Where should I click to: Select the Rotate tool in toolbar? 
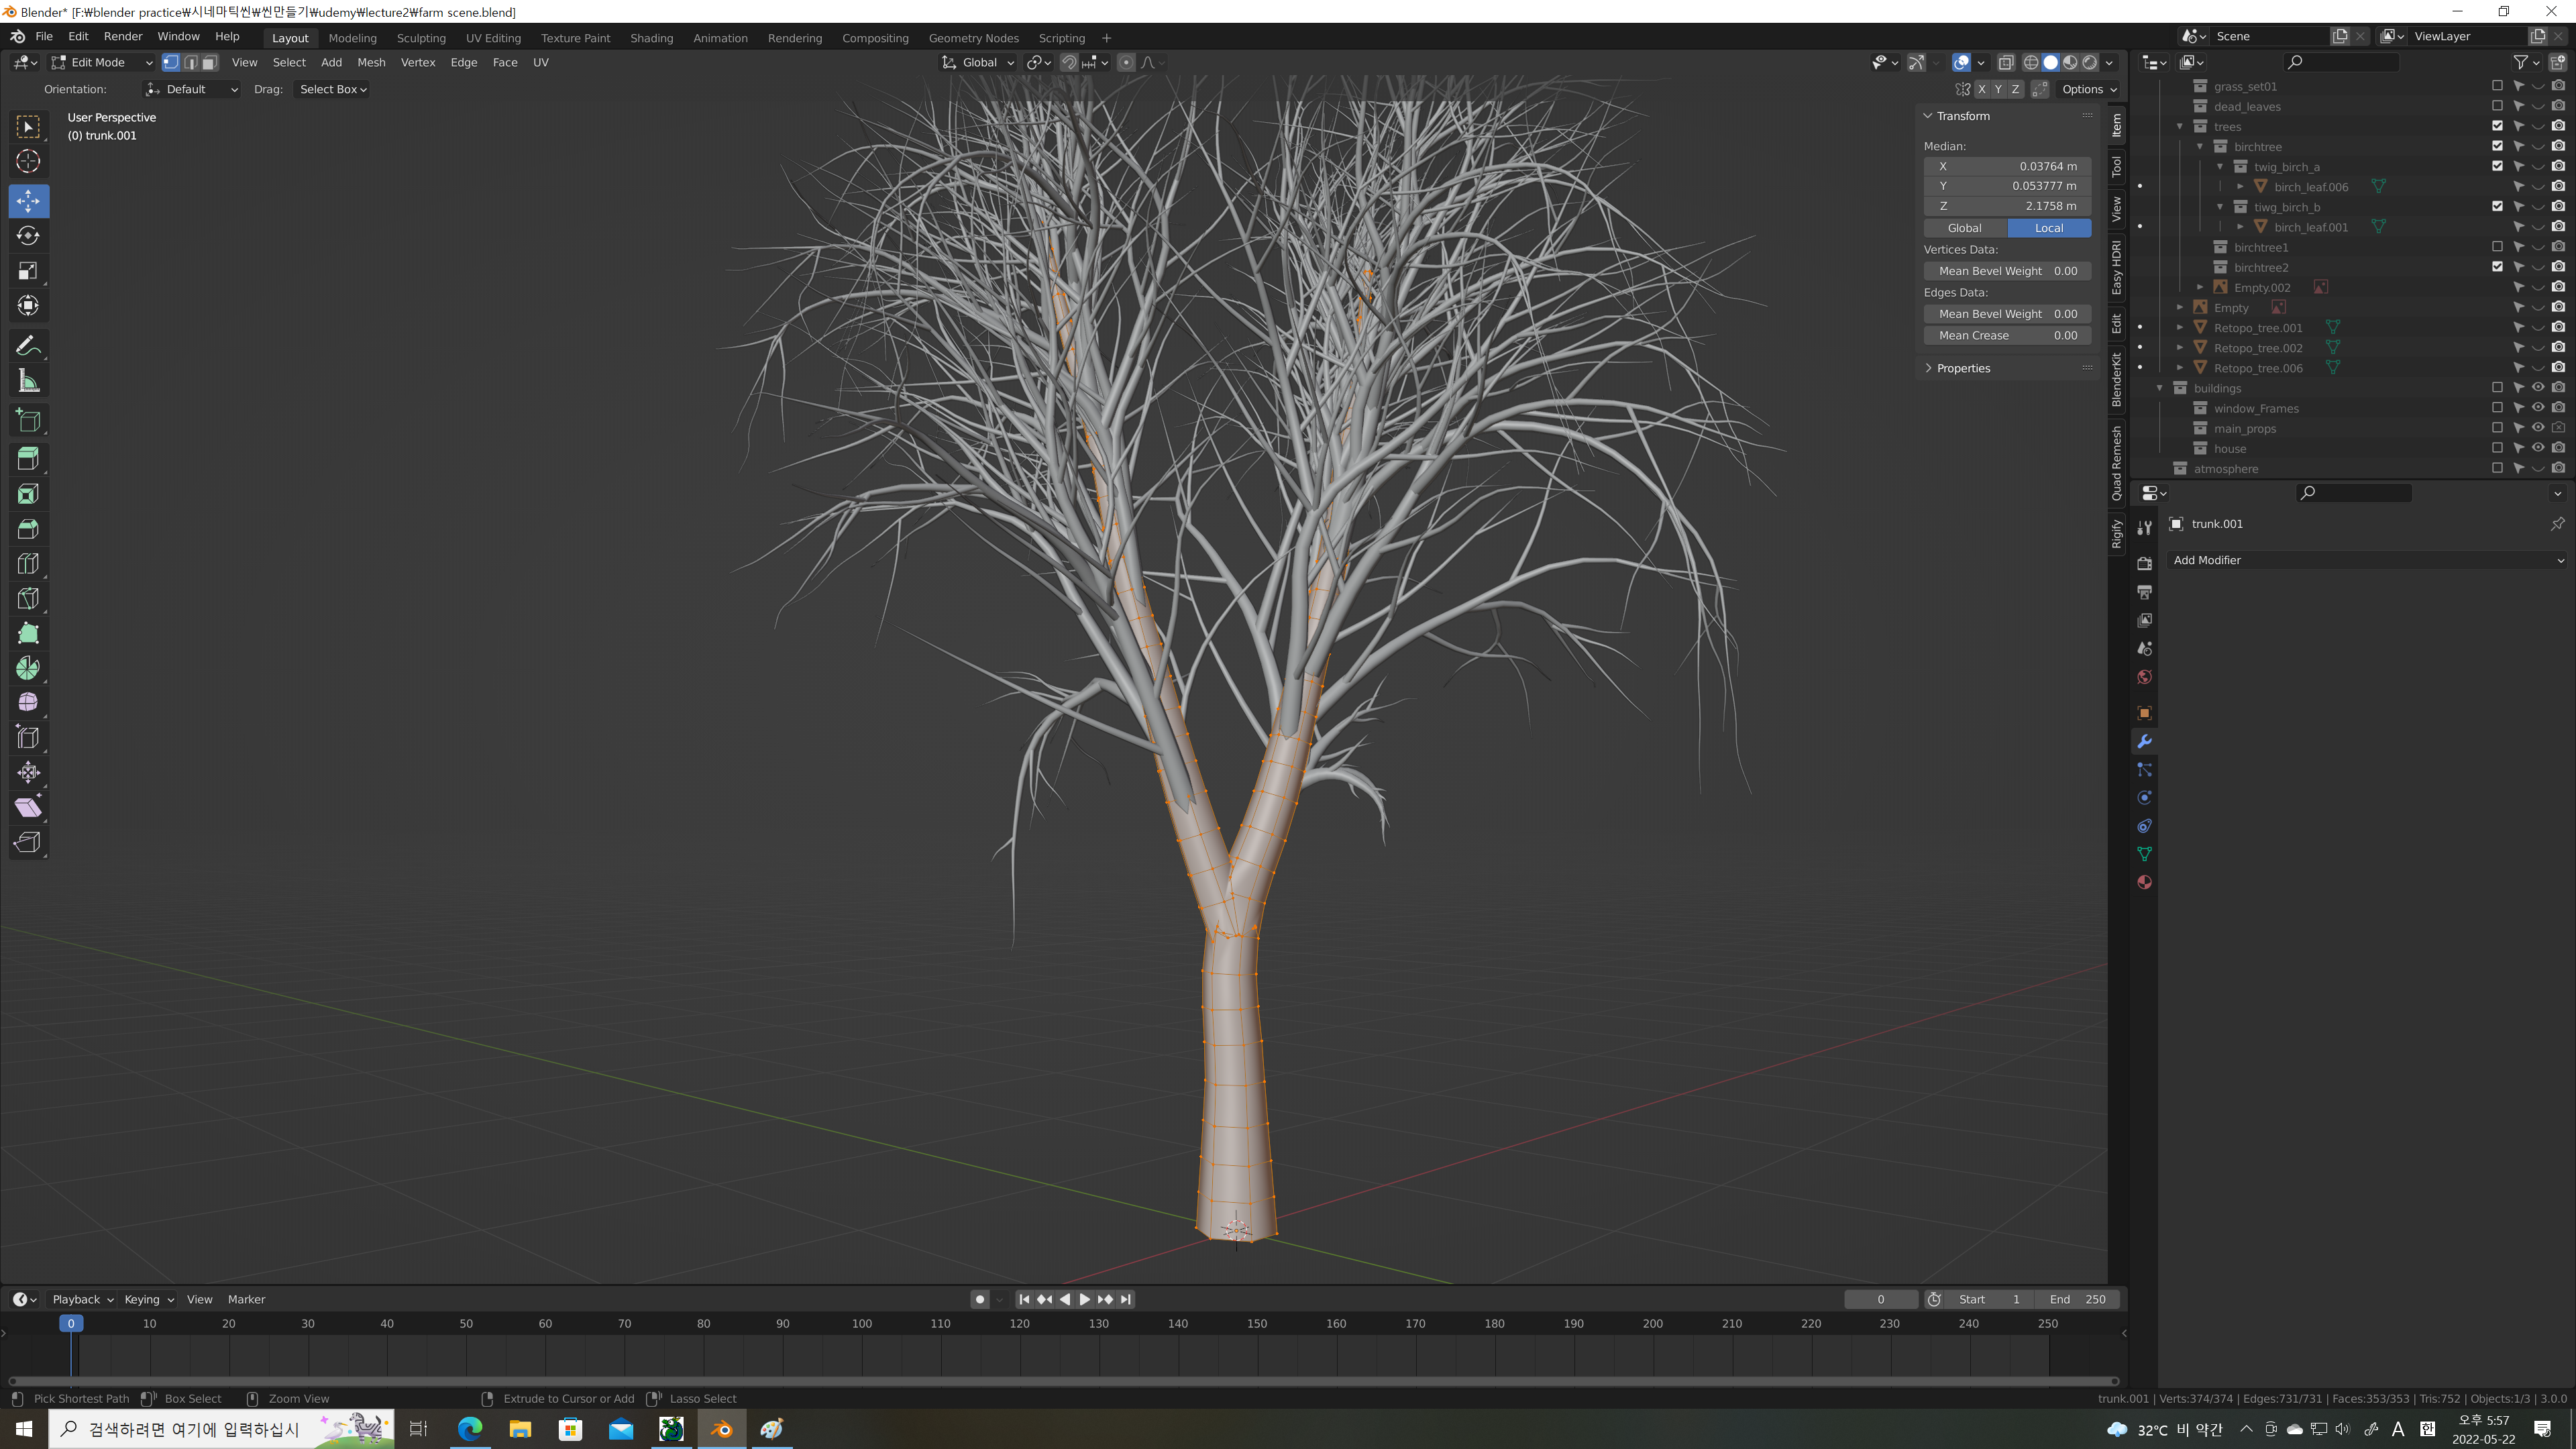[28, 236]
